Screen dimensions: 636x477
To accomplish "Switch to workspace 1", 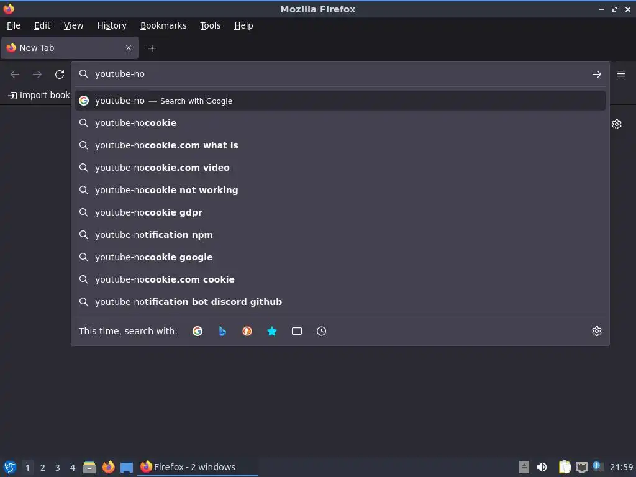I will coord(27,467).
